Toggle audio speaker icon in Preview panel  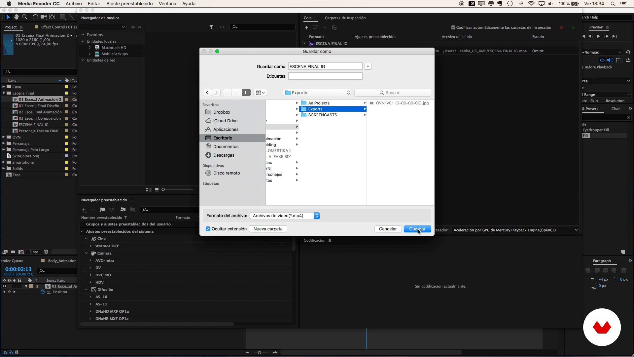[x=610, y=60]
